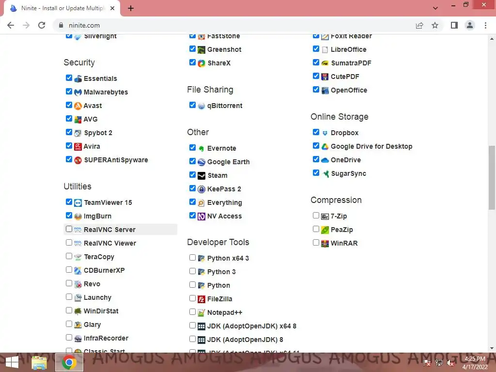The image size is (496, 372).
Task: Click the ShareX icon
Action: [x=201, y=63]
